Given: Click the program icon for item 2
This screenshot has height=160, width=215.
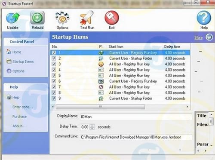Looking at the screenshot, I should coord(101,58).
